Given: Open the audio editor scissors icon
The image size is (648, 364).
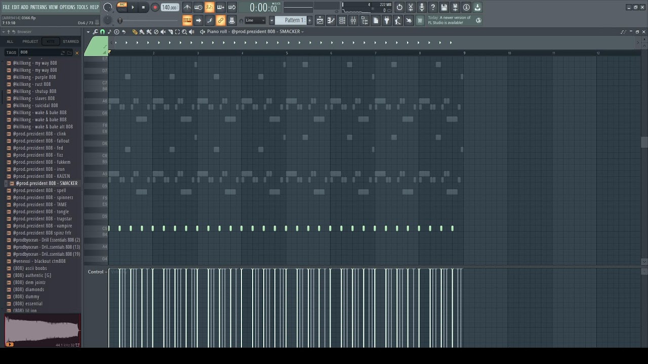Looking at the screenshot, I should (411, 7).
